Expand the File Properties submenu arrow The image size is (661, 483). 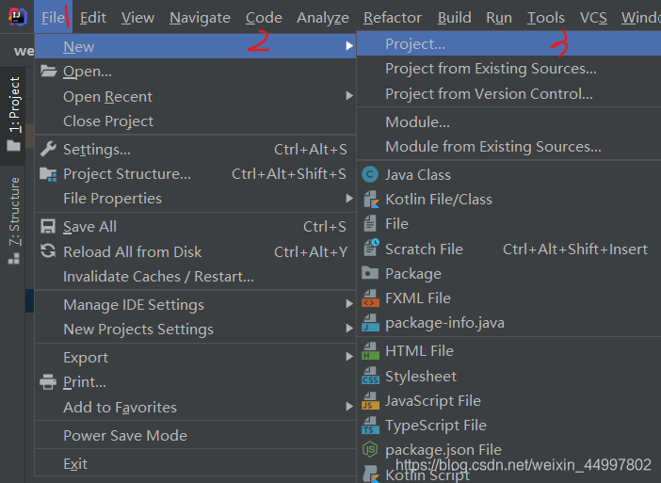point(349,198)
